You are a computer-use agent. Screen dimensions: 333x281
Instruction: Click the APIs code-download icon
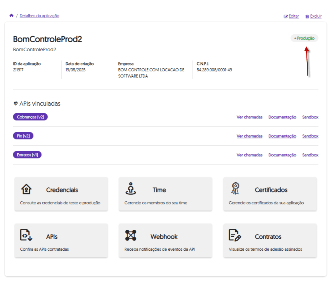(26, 235)
